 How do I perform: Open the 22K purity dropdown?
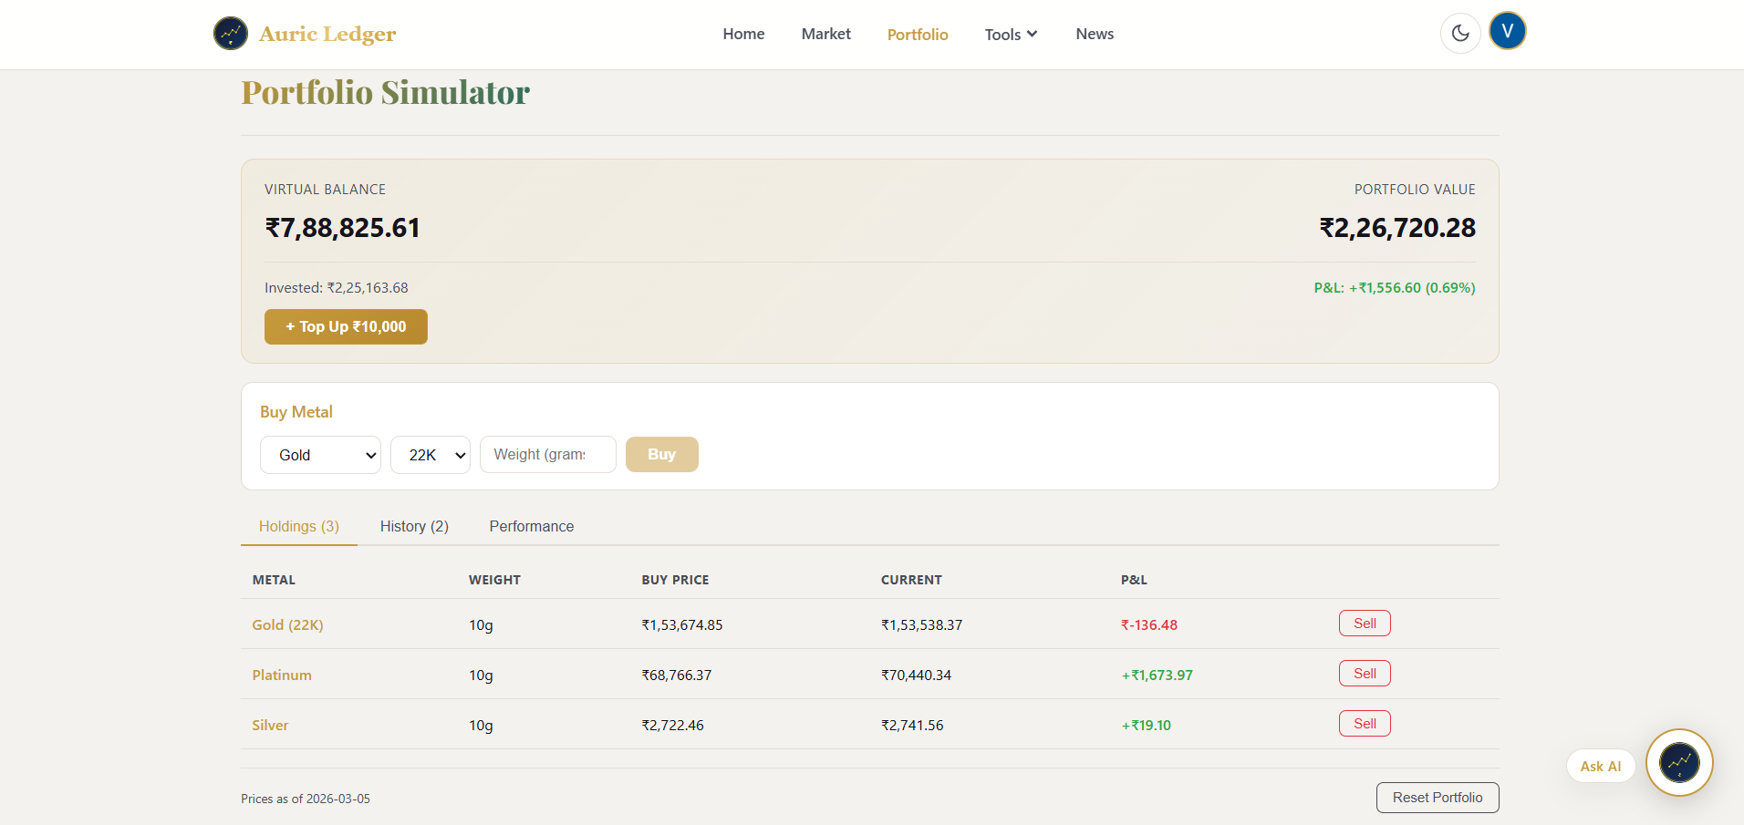(430, 454)
